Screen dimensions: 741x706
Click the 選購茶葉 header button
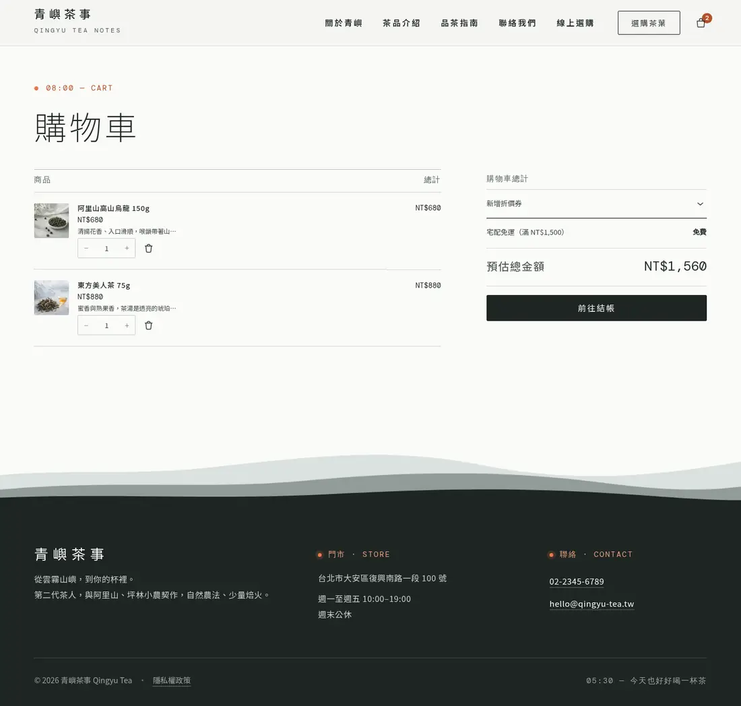[649, 23]
